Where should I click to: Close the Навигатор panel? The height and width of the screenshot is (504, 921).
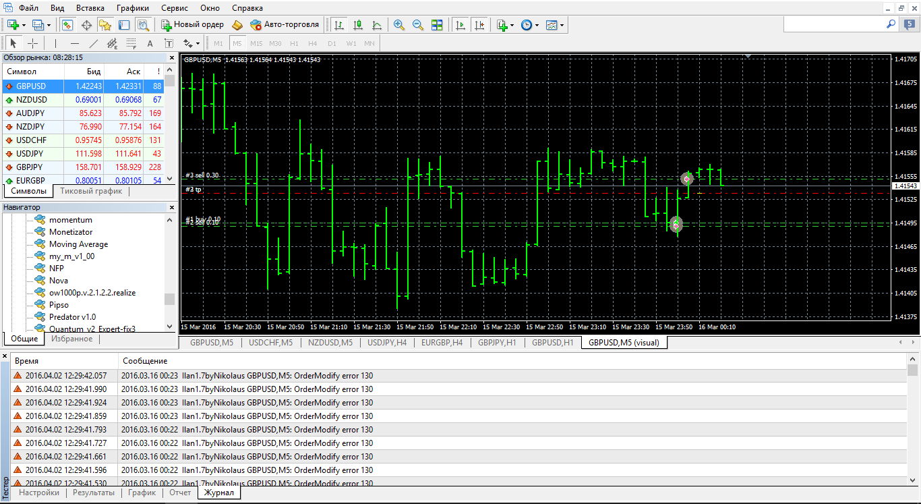(x=171, y=207)
